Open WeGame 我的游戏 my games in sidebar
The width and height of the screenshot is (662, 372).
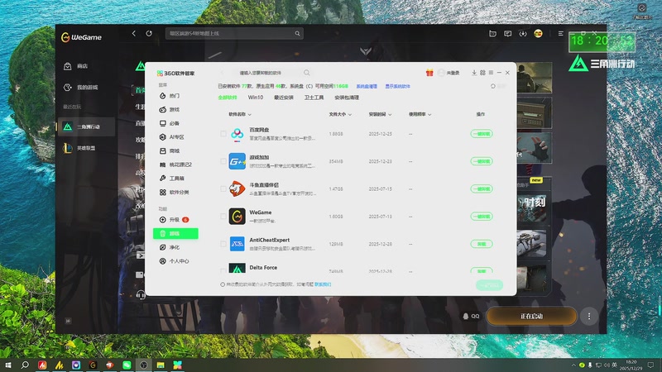81,88
